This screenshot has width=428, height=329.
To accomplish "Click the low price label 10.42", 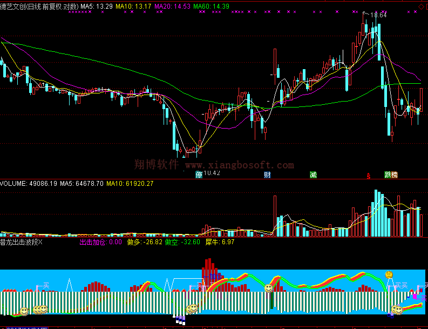I will (212, 173).
